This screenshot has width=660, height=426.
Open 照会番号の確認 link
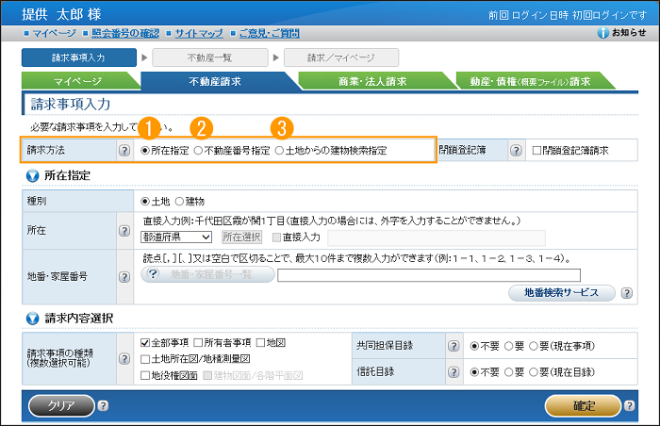[x=125, y=33]
